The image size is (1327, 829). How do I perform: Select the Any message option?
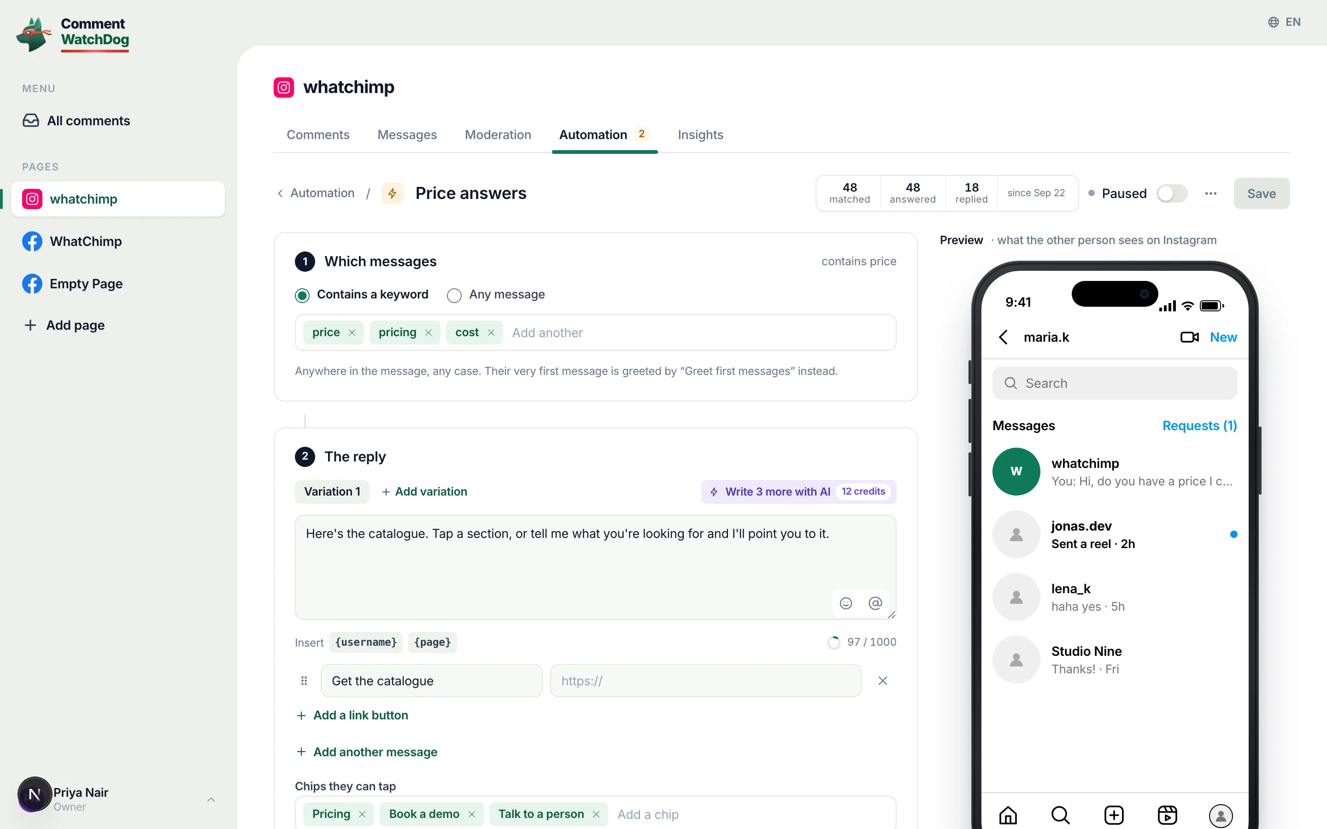click(496, 295)
